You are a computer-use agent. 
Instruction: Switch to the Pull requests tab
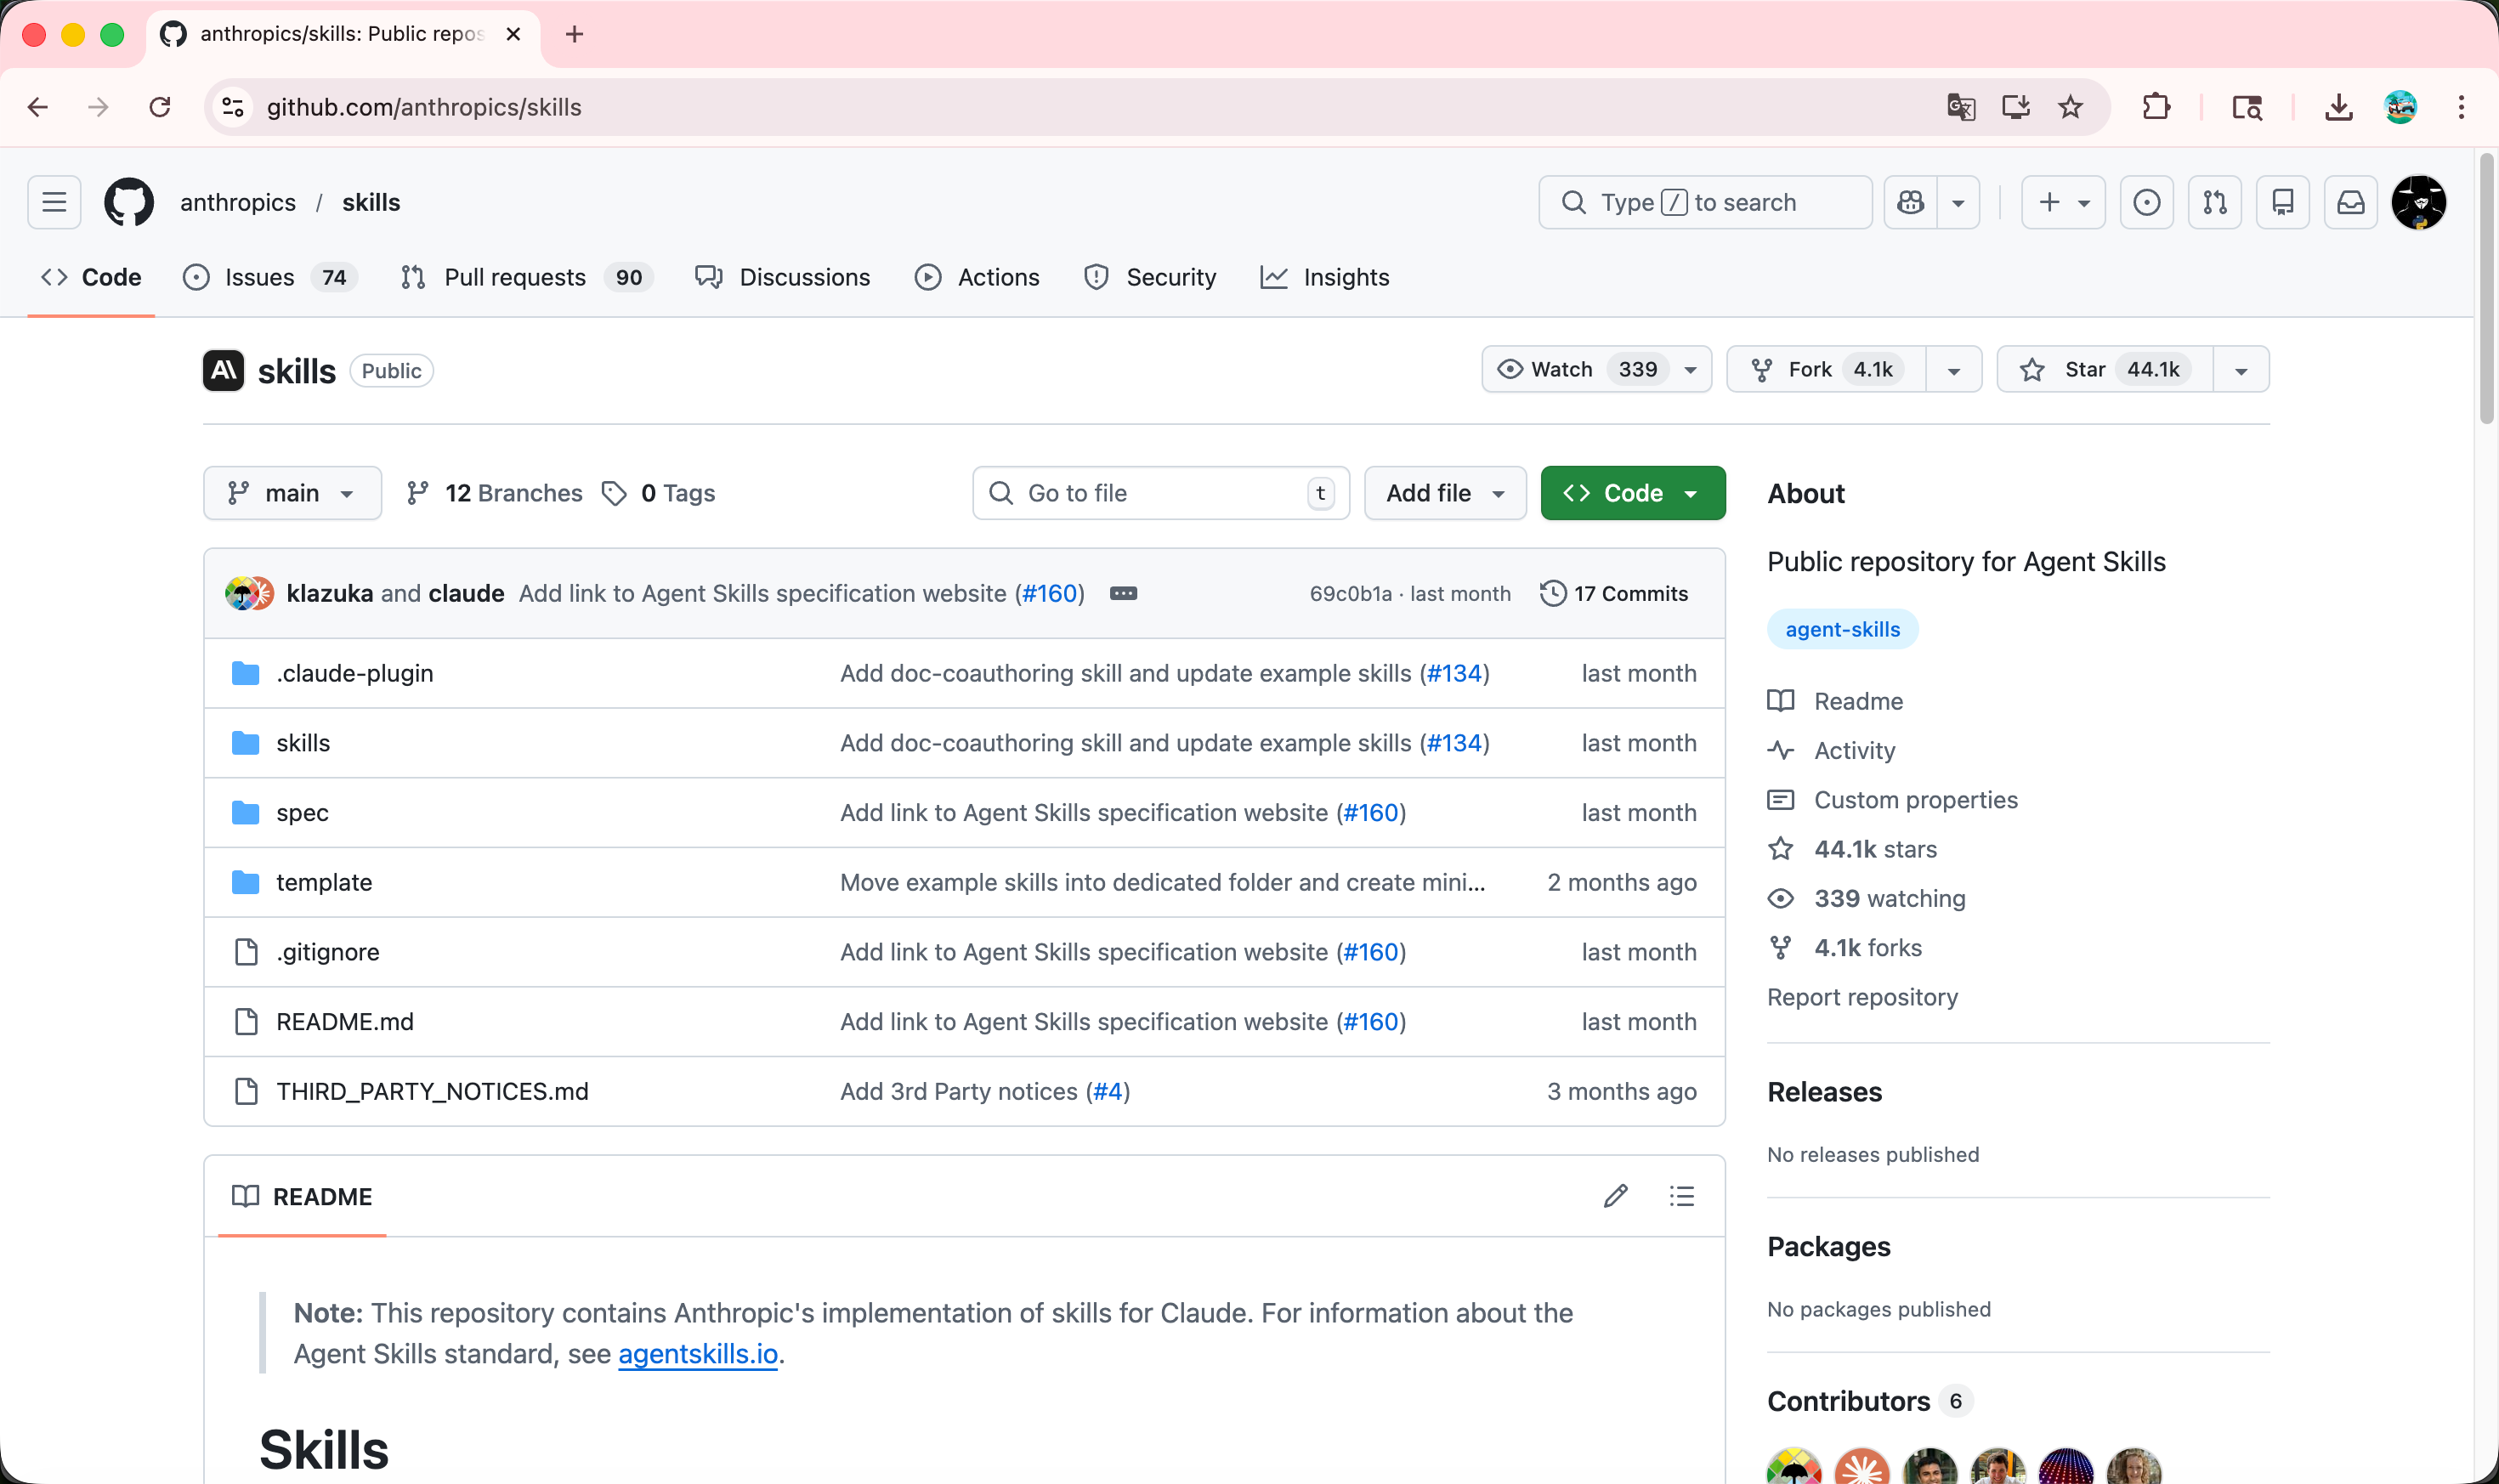514,277
